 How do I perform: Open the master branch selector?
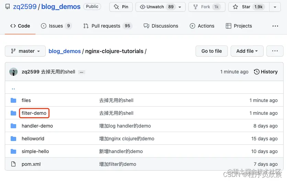point(25,51)
